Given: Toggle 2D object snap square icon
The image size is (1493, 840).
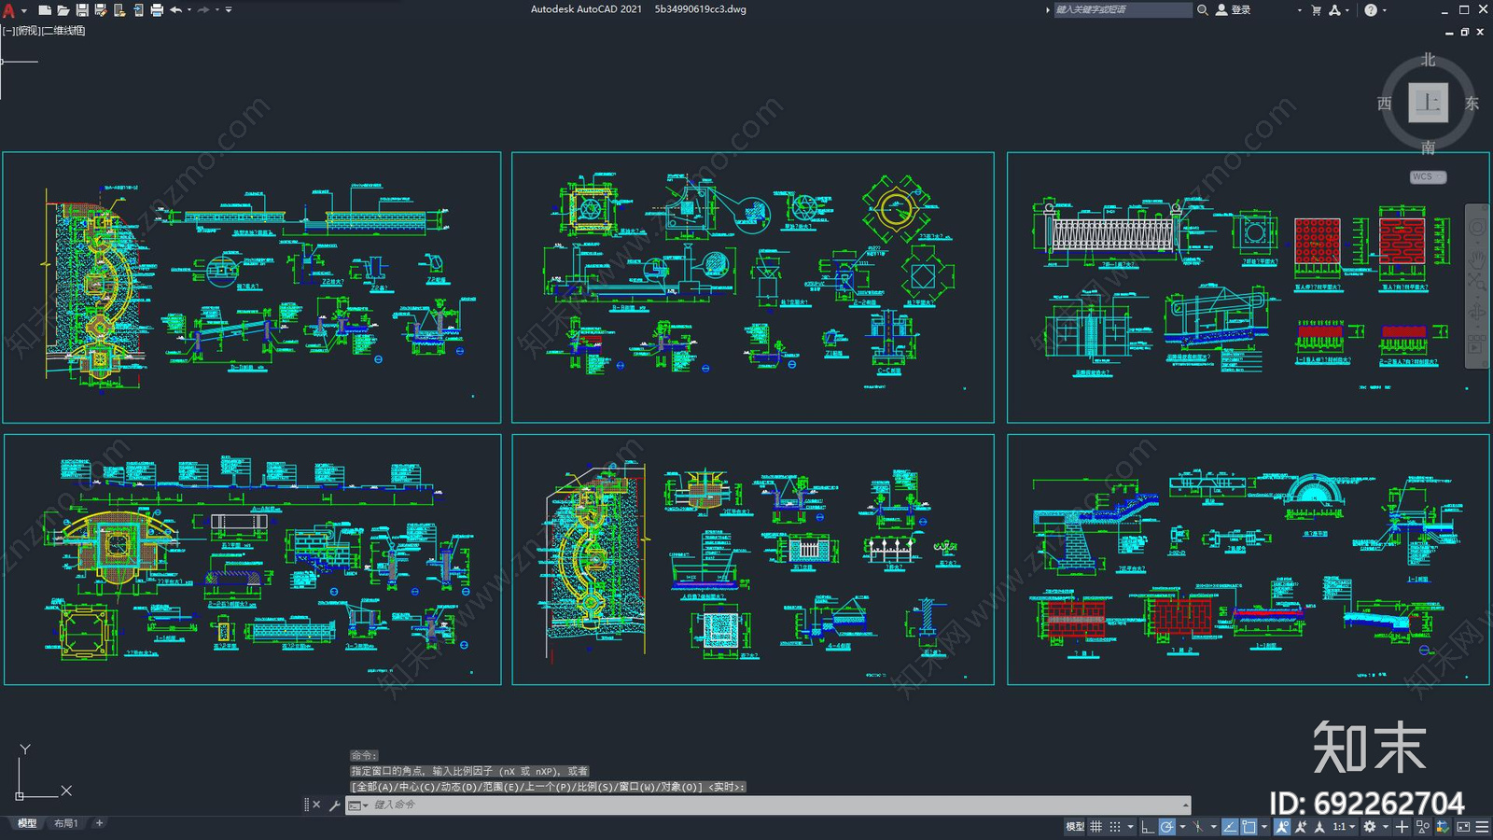Looking at the screenshot, I should pos(1249,827).
